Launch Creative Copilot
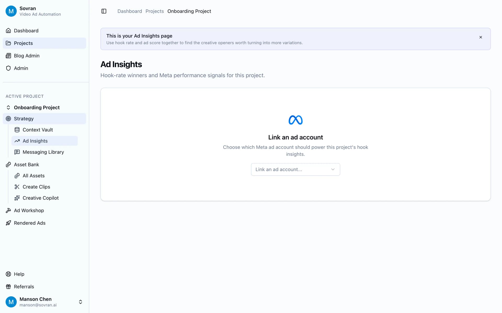This screenshot has width=502, height=313. 45,198
